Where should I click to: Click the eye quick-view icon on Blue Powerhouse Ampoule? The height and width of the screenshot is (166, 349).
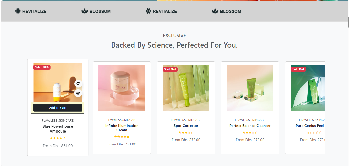(x=78, y=93)
